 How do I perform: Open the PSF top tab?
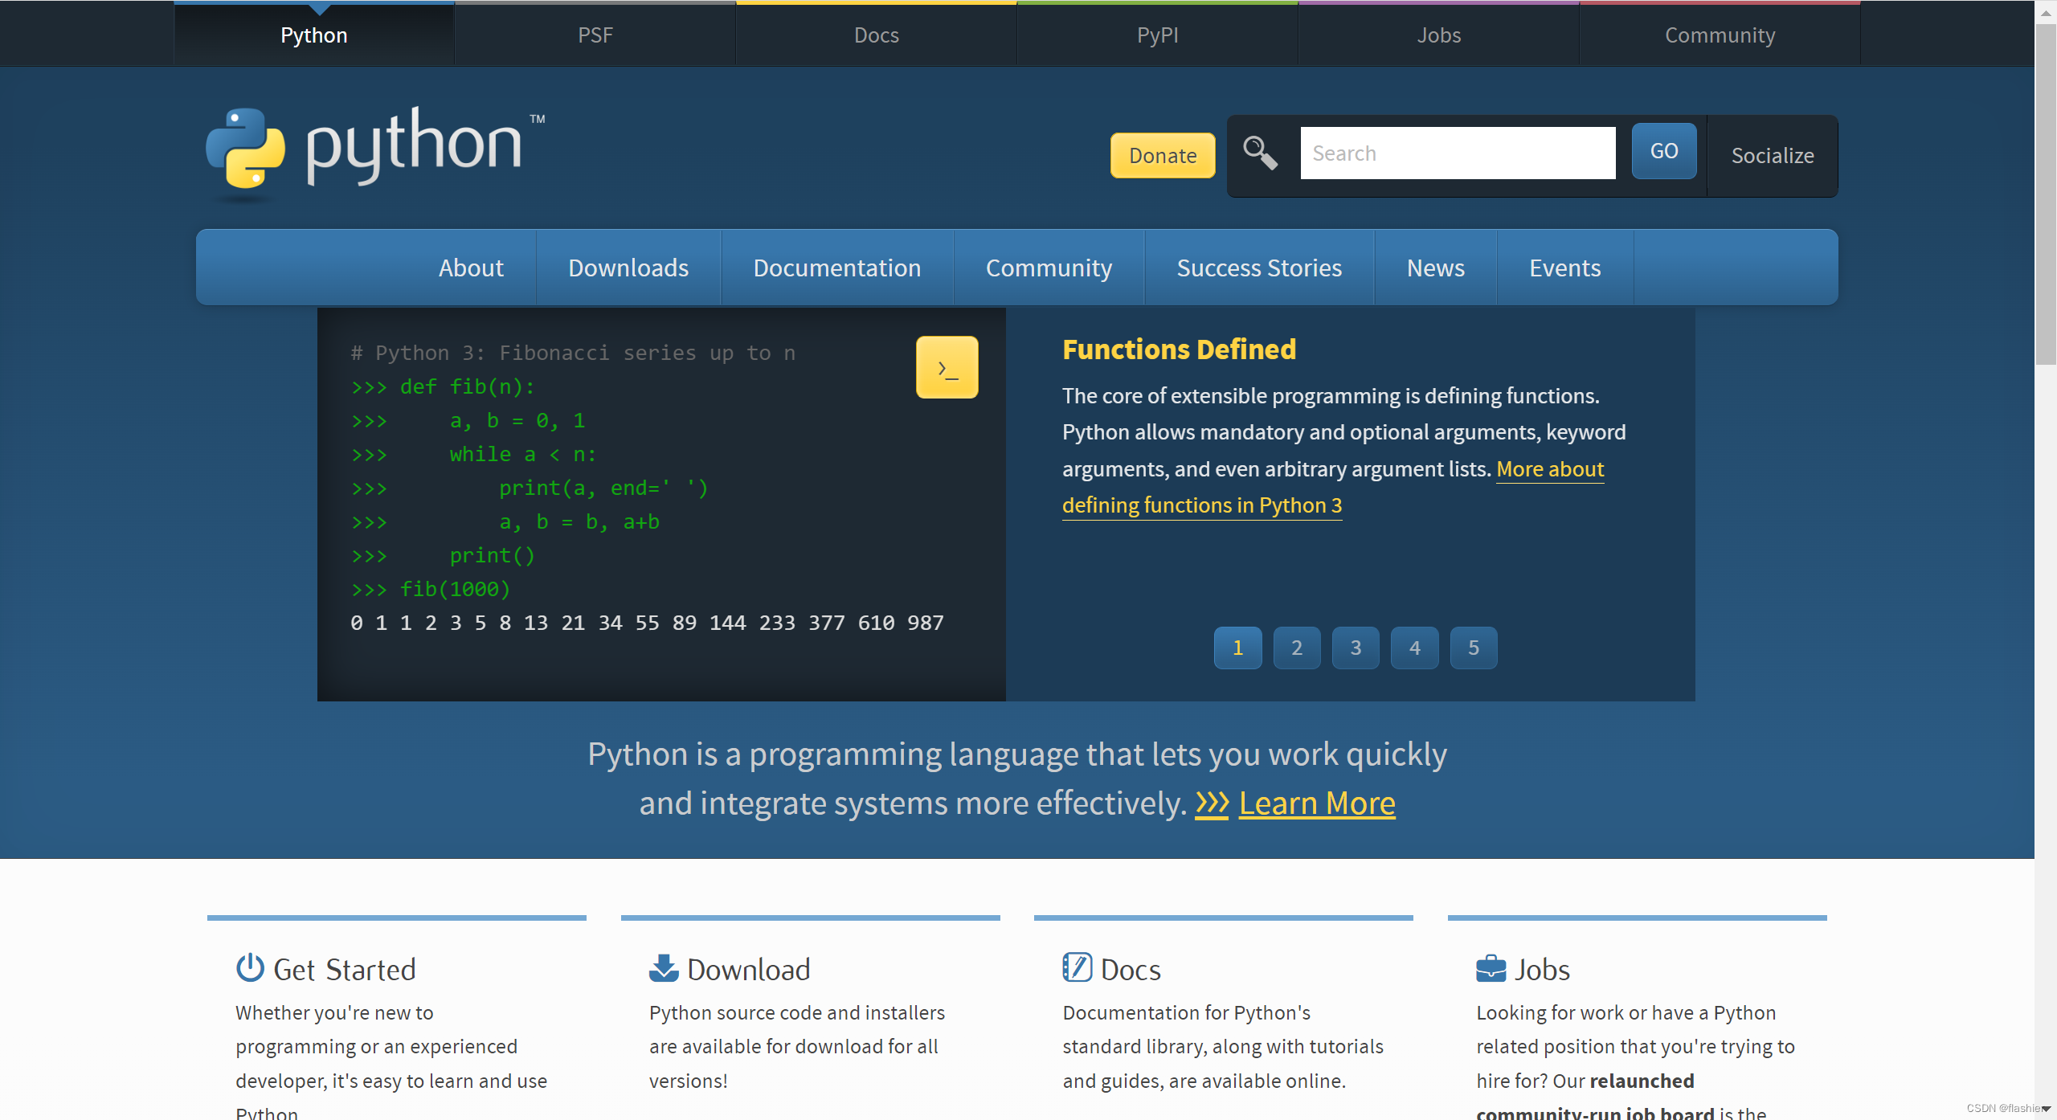(x=595, y=35)
